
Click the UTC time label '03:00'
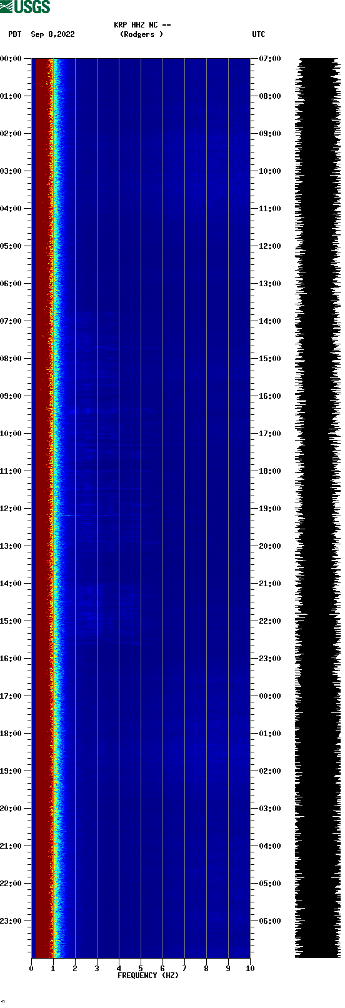270,809
